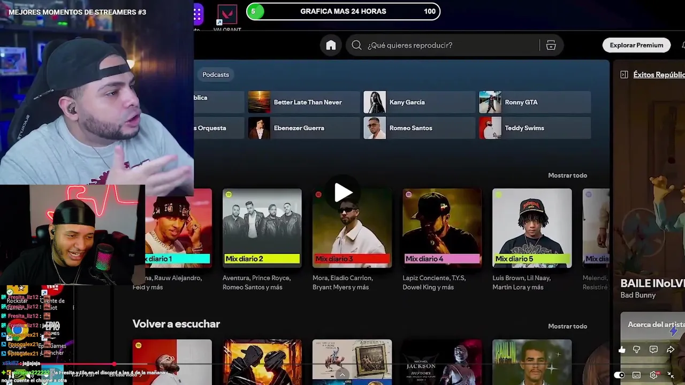Show all daily mixes via Mostrar todo
This screenshot has height=385, width=685.
(x=567, y=175)
